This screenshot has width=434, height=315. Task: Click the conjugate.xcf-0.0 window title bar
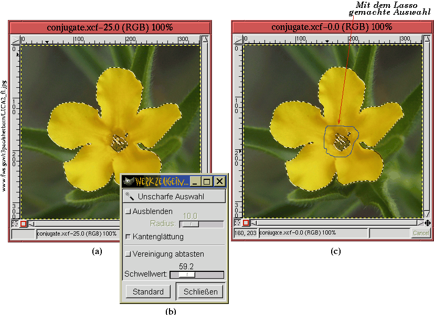coord(332,27)
